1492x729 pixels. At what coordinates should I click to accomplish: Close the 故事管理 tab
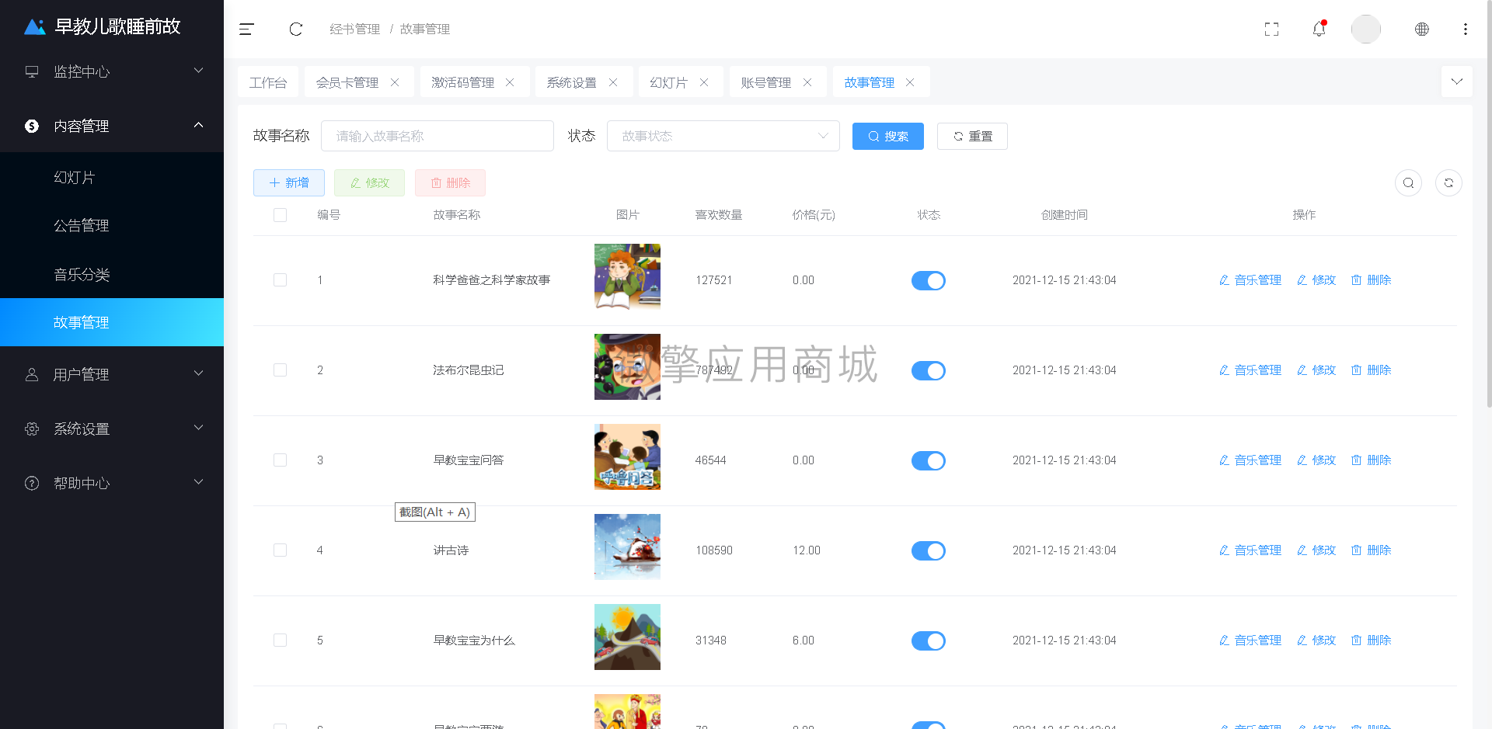910,82
